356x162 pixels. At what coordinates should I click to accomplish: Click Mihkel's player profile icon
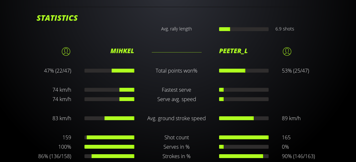66,51
